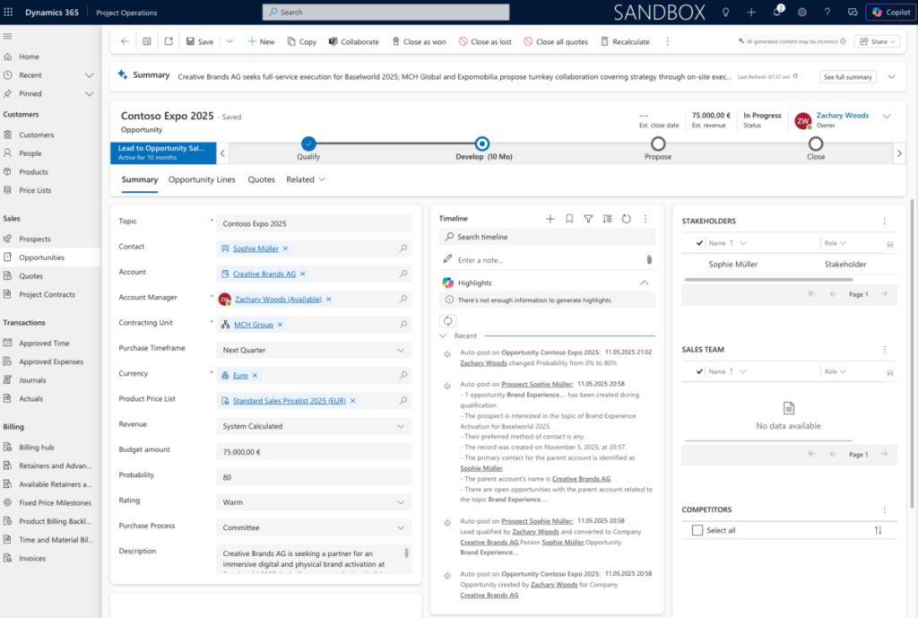Toggle the Sales Team select-all checkmark
918x618 pixels.
(x=699, y=371)
